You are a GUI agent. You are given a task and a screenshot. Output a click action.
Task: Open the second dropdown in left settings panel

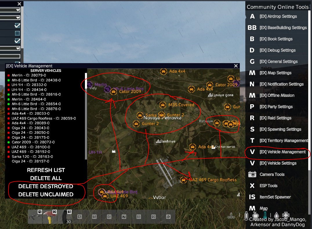(x=10, y=18)
